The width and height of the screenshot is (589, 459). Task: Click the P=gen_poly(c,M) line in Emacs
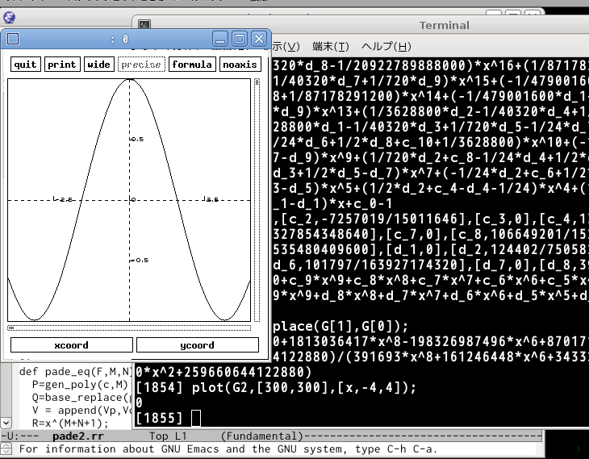point(80,385)
